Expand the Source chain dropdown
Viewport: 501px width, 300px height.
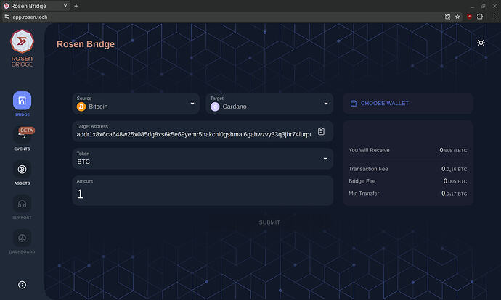(x=136, y=104)
